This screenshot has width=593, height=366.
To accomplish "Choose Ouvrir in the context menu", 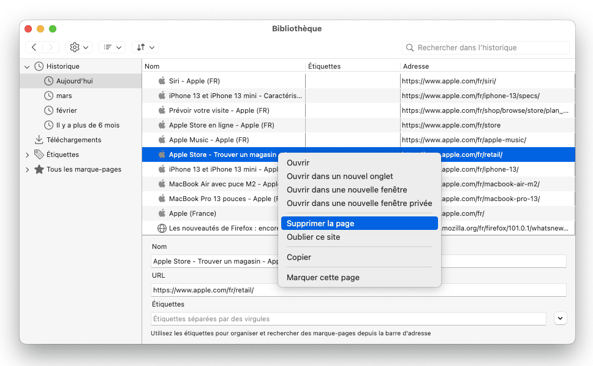I will pos(359,162).
